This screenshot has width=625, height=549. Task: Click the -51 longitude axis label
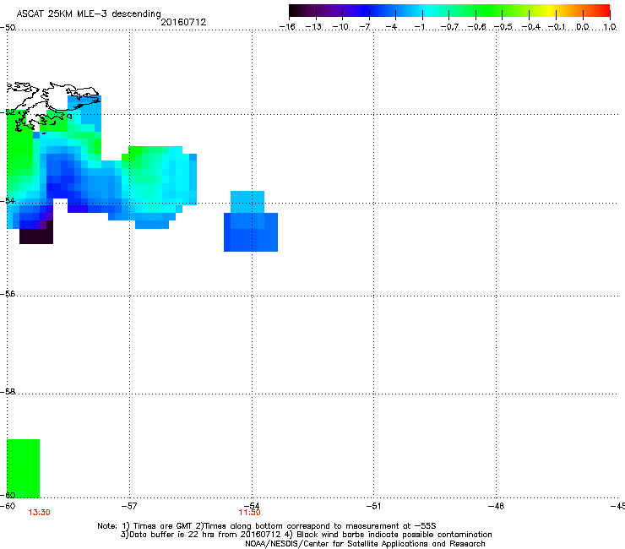[x=373, y=506]
